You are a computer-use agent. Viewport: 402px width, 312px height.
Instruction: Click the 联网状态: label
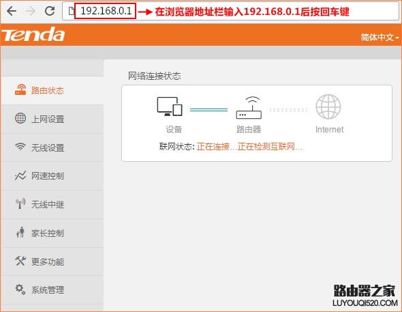177,147
